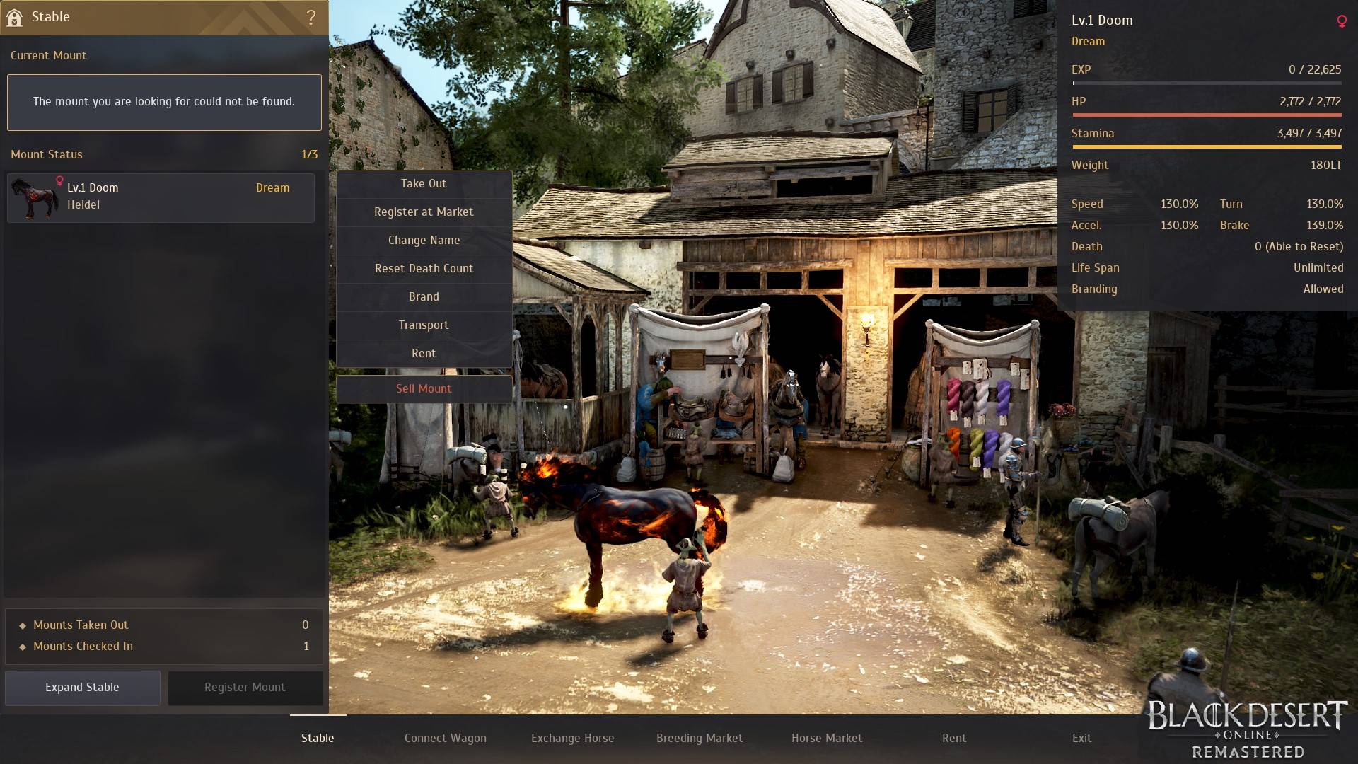
Task: Toggle to Connect Wagon tab
Action: [x=444, y=737]
